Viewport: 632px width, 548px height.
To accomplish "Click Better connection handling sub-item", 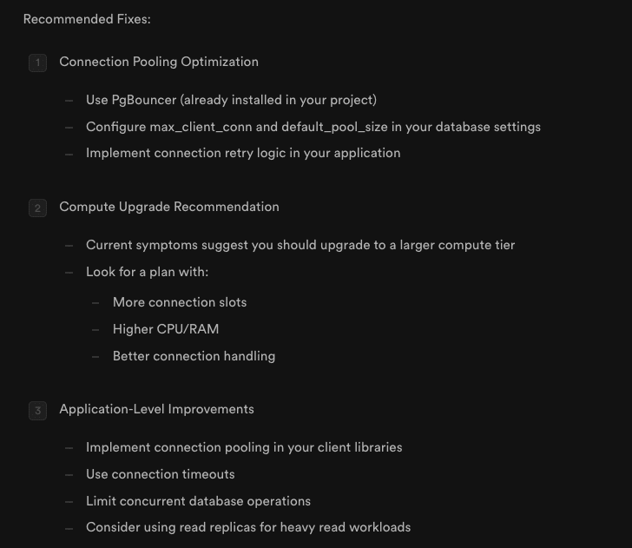I will [194, 356].
